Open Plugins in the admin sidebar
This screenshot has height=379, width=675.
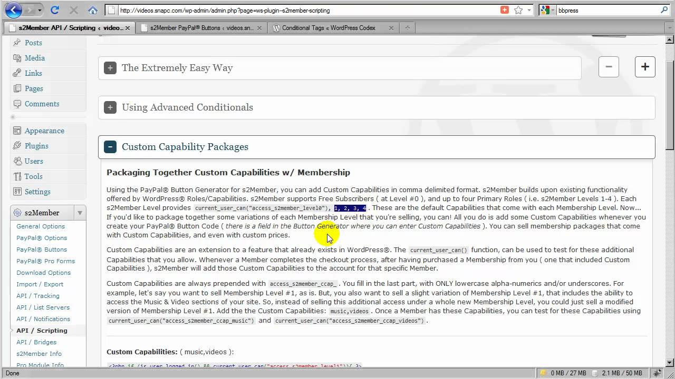tap(36, 146)
